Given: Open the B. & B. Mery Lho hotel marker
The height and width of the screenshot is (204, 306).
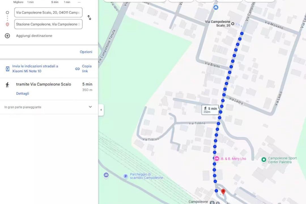Looking at the screenshot, I should 217,158.
